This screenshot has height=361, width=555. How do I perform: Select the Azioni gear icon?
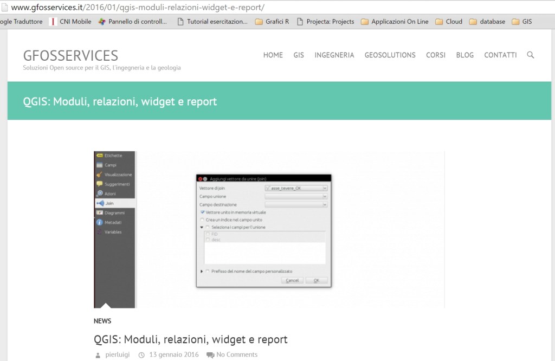point(100,194)
